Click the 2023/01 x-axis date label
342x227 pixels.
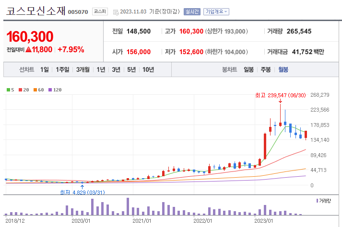point(263,221)
